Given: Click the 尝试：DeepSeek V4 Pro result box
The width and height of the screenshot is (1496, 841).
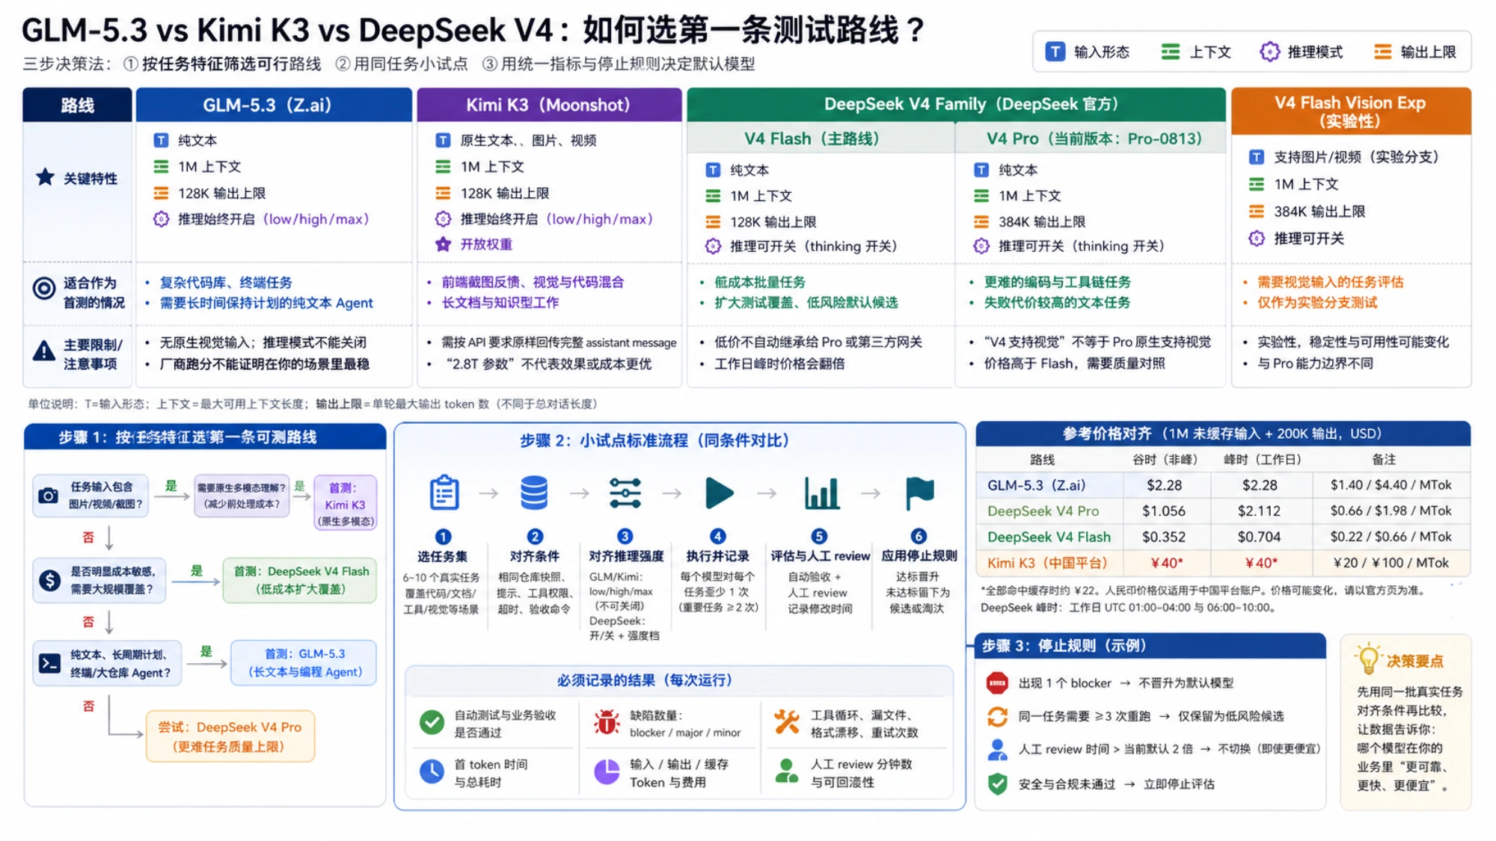Looking at the screenshot, I should click(x=230, y=736).
